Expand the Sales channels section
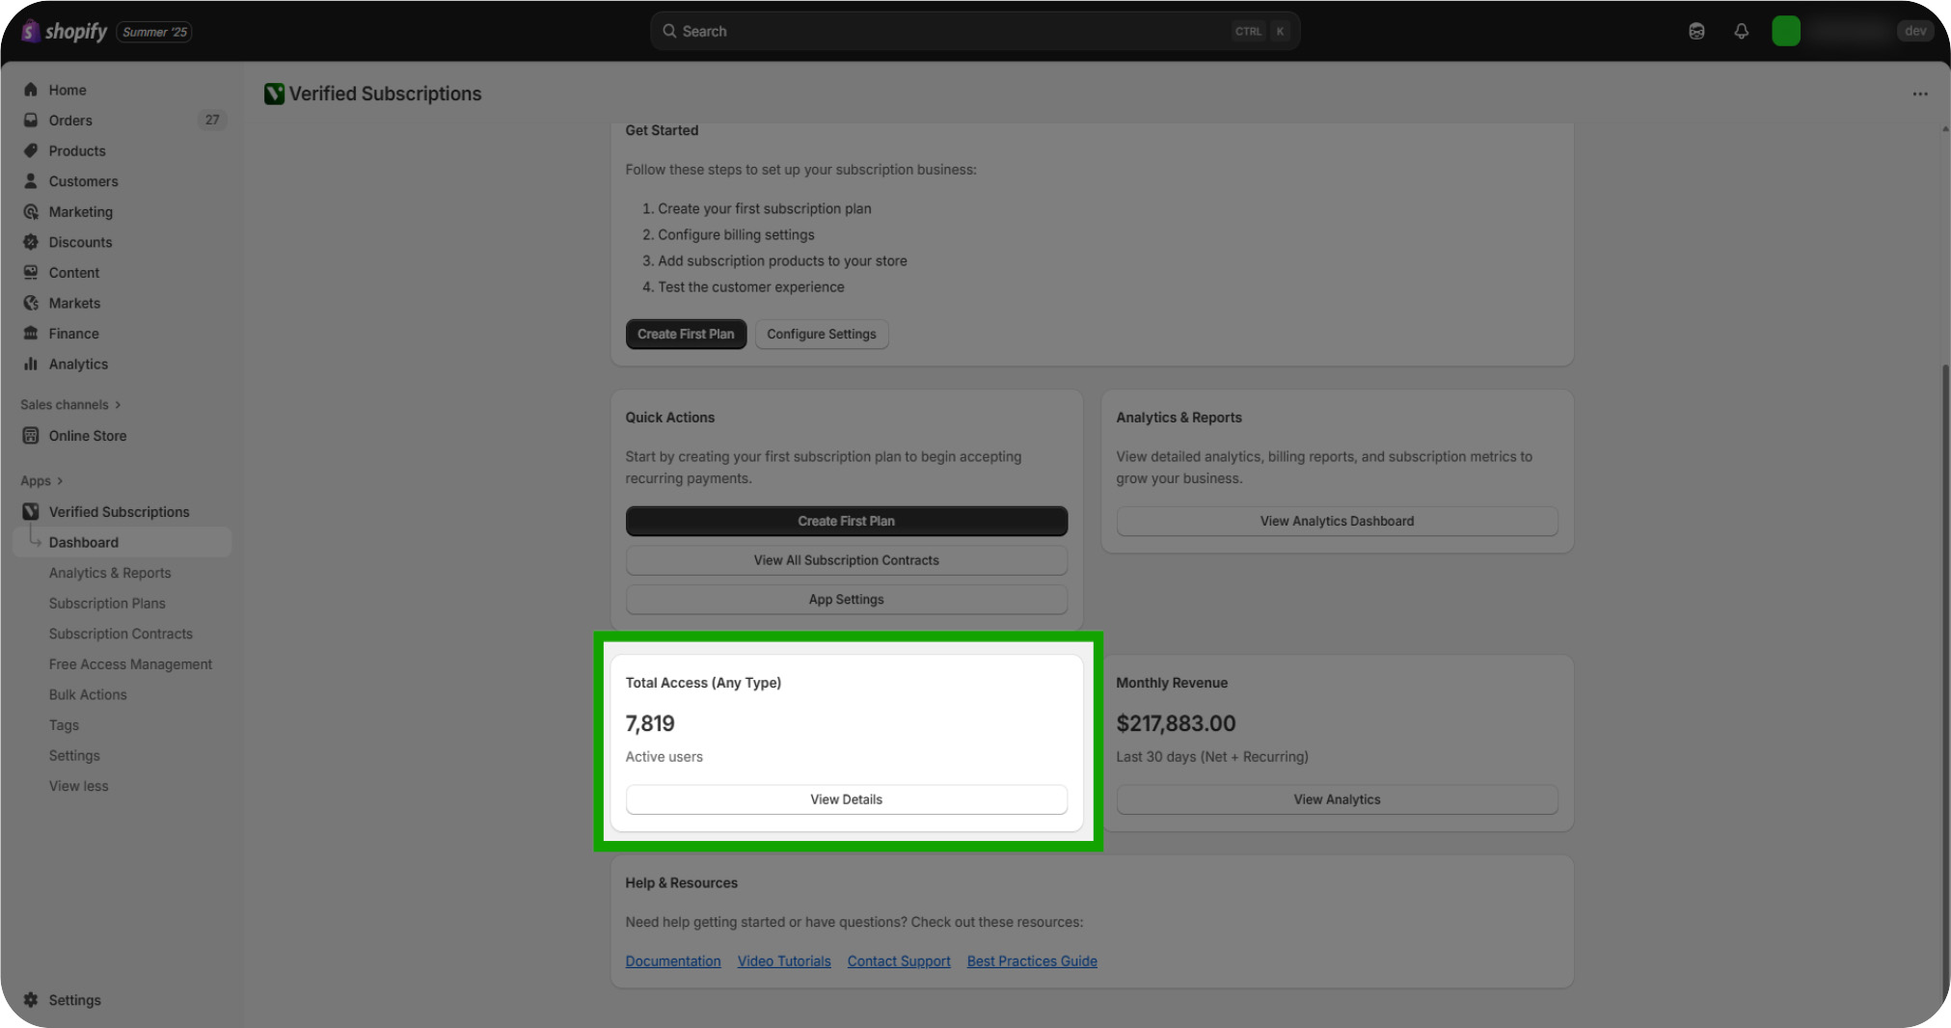Screen dimensions: 1951x1028 tap(70, 405)
